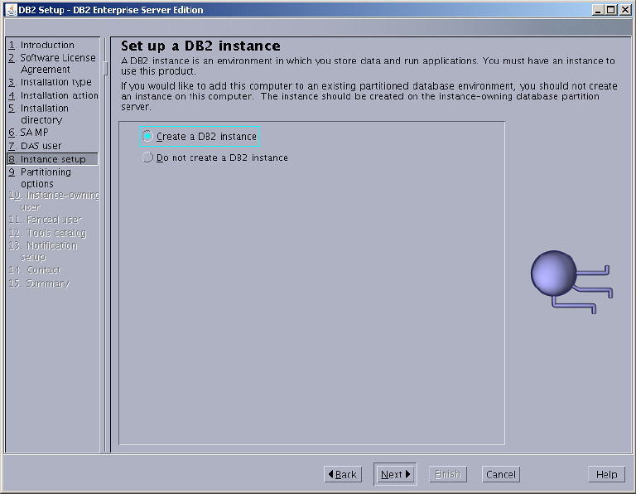Viewport: 636px width, 494px height.
Task: Select the Create a DB2 instance option
Action: pyautogui.click(x=200, y=137)
